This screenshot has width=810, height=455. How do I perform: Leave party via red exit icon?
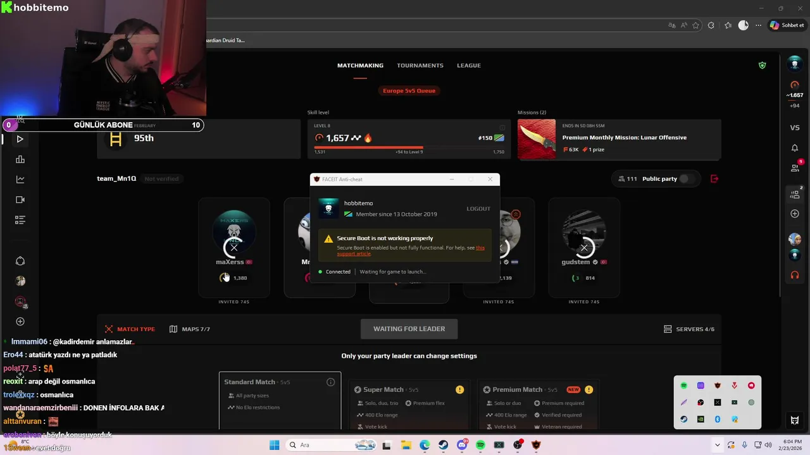click(714, 179)
